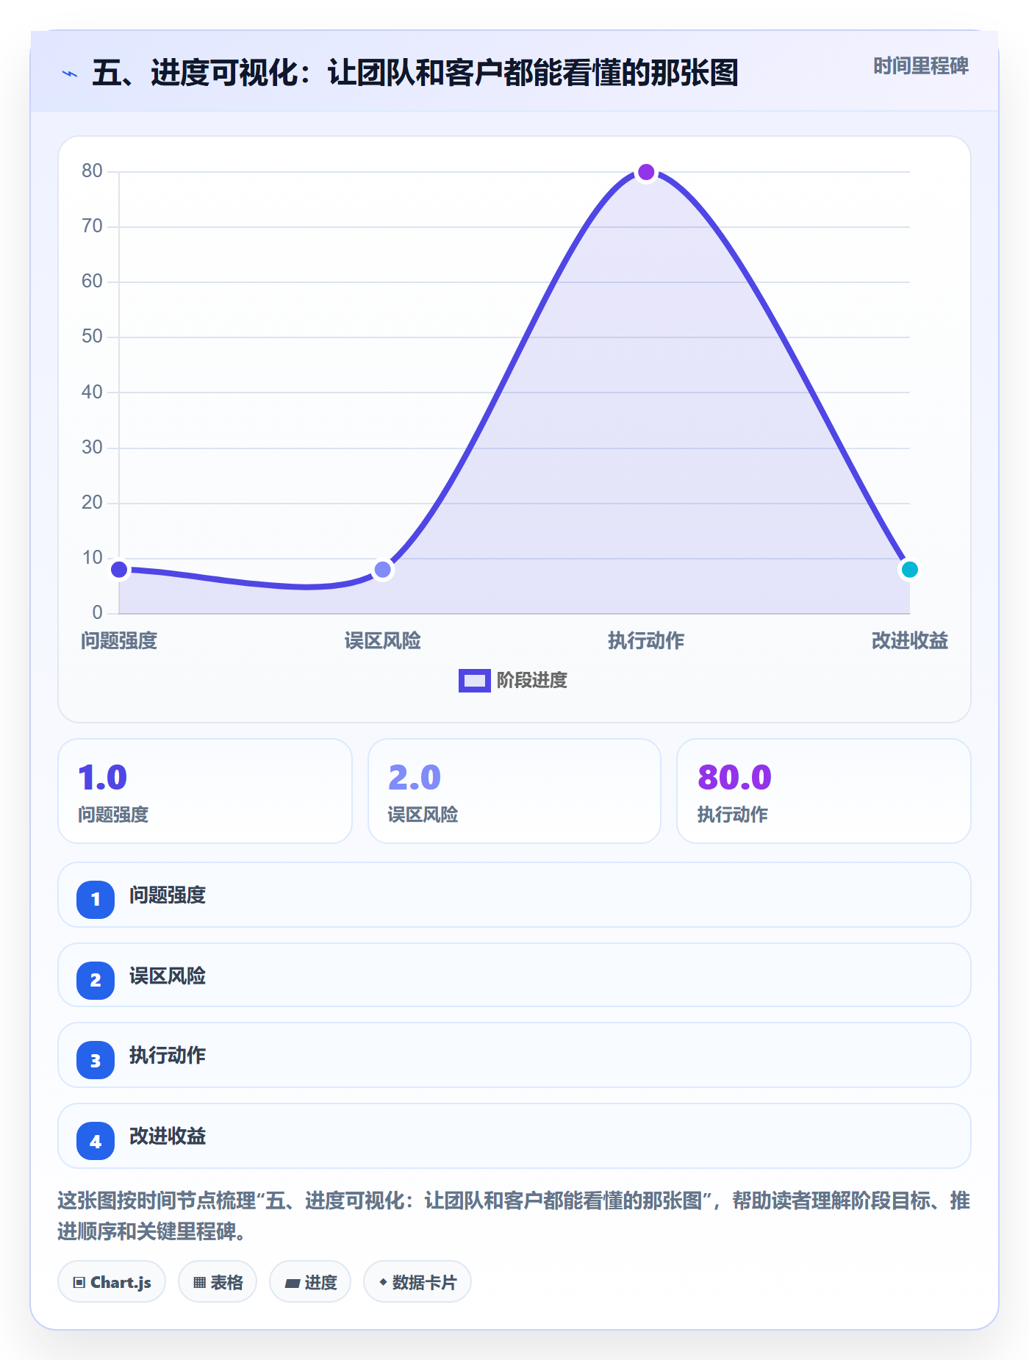Select the purple peak point on the chart
Viewport: 1029px width, 1360px height.
tap(646, 172)
